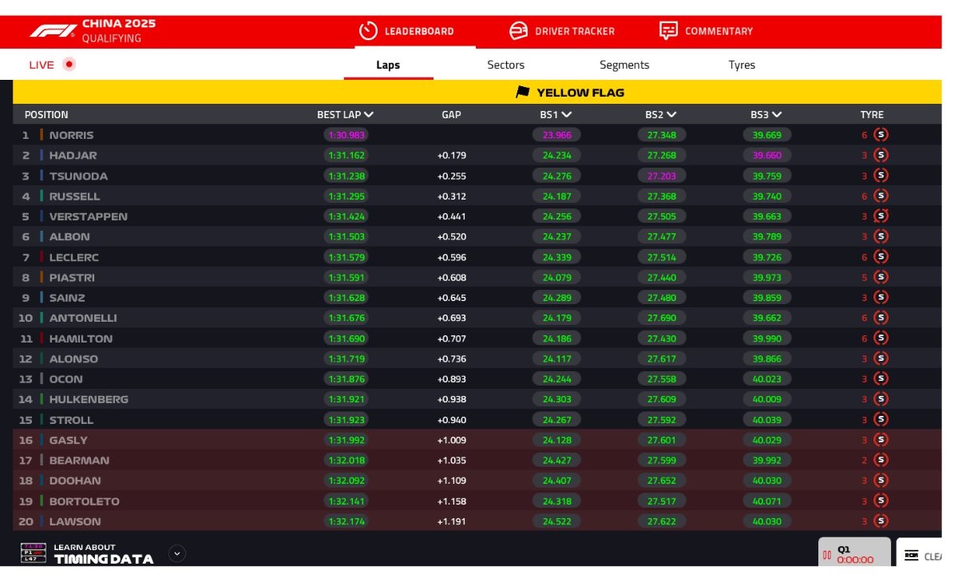Viewport: 958px width, 582px height.
Task: Click the Leaderboard stopwatch icon
Action: [x=368, y=31]
